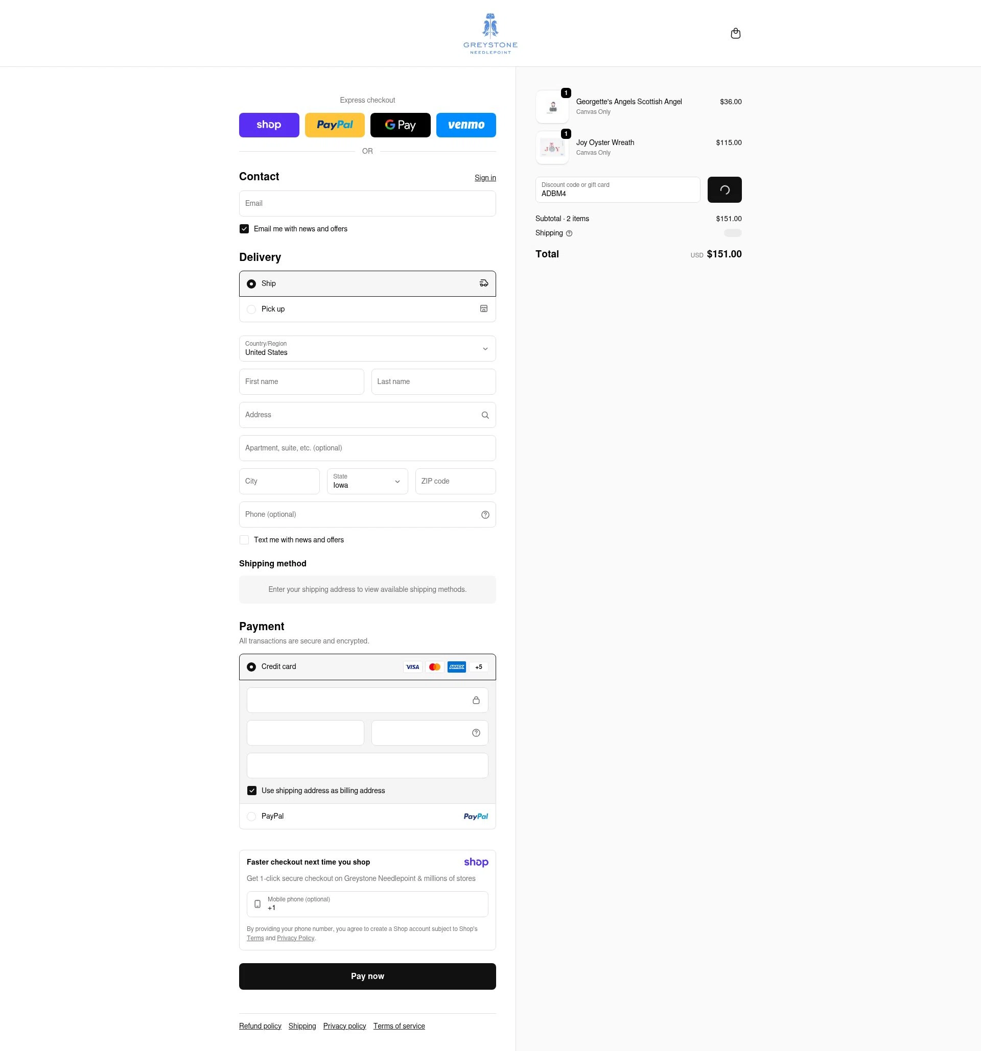This screenshot has height=1051, width=981.
Task: Uncheck Email me with news and offers
Action: pos(244,229)
